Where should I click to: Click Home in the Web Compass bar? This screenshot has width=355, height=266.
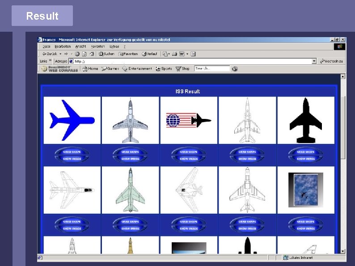pos(90,68)
